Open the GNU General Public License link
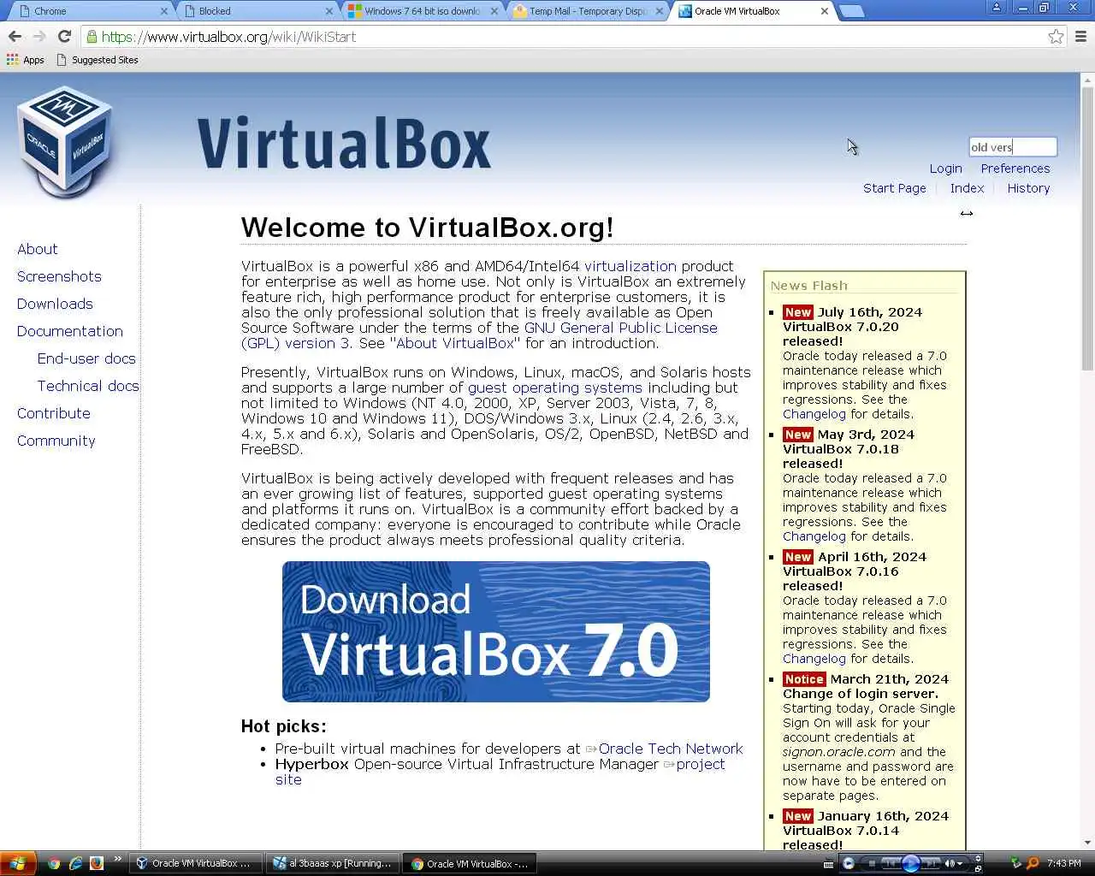This screenshot has width=1095, height=876. click(x=621, y=328)
